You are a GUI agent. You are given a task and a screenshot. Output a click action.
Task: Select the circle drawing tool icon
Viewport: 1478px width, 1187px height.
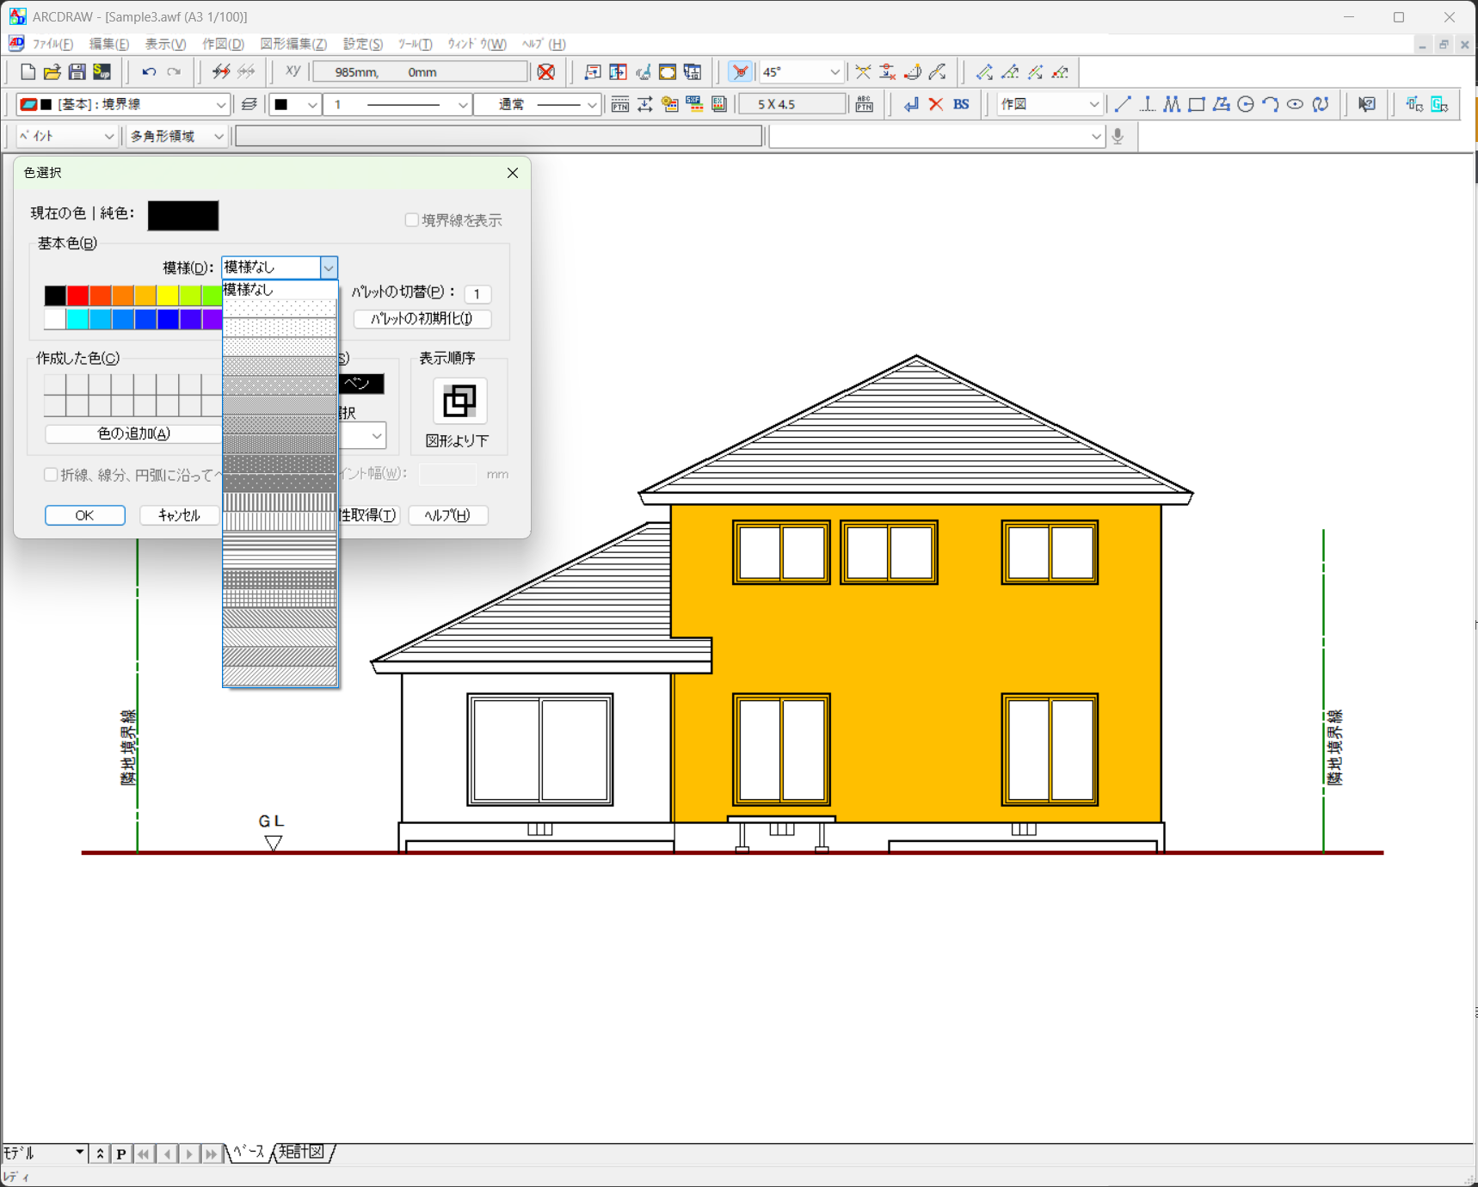coord(1245,105)
